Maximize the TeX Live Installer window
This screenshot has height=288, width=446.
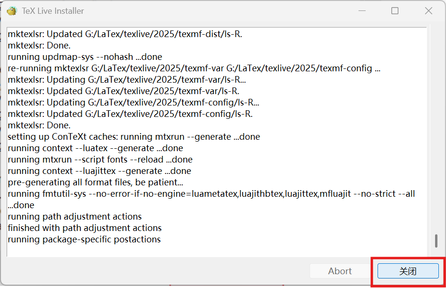coord(395,11)
